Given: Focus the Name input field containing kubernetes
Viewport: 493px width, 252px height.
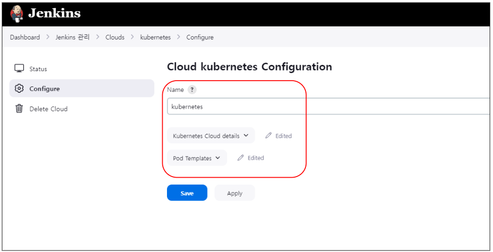Looking at the screenshot, I should [x=329, y=106].
